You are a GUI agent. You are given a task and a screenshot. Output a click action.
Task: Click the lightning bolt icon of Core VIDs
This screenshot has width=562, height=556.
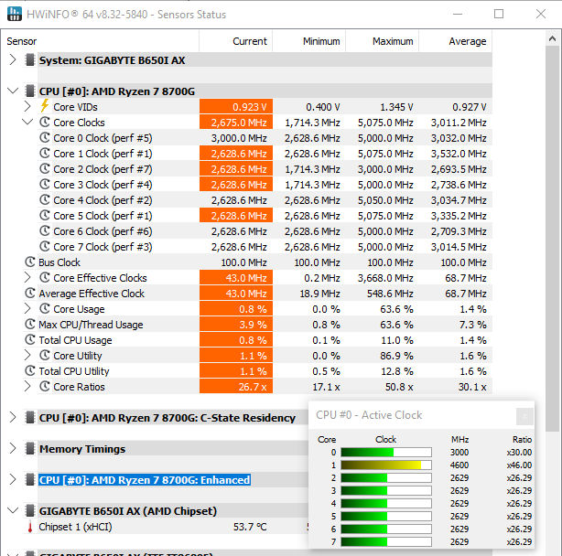pyautogui.click(x=45, y=106)
